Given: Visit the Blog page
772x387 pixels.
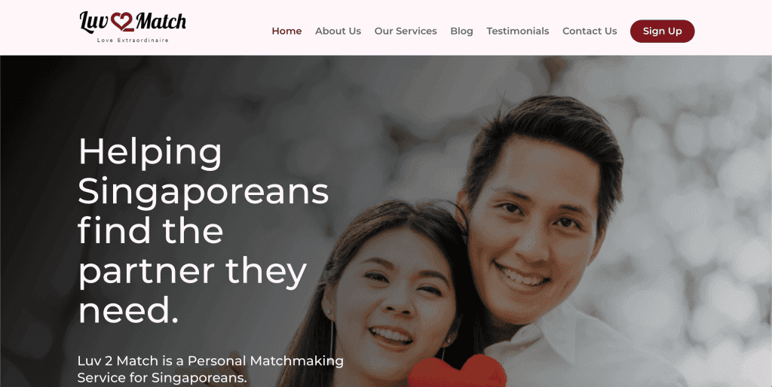Looking at the screenshot, I should [x=462, y=31].
